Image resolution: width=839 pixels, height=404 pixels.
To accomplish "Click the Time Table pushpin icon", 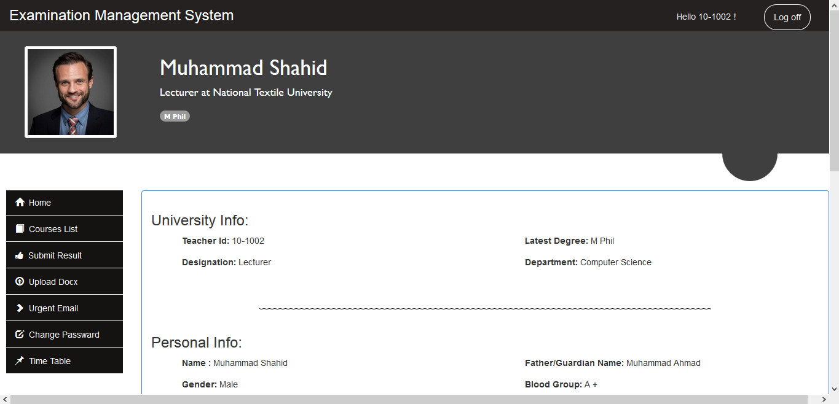I will [x=20, y=361].
